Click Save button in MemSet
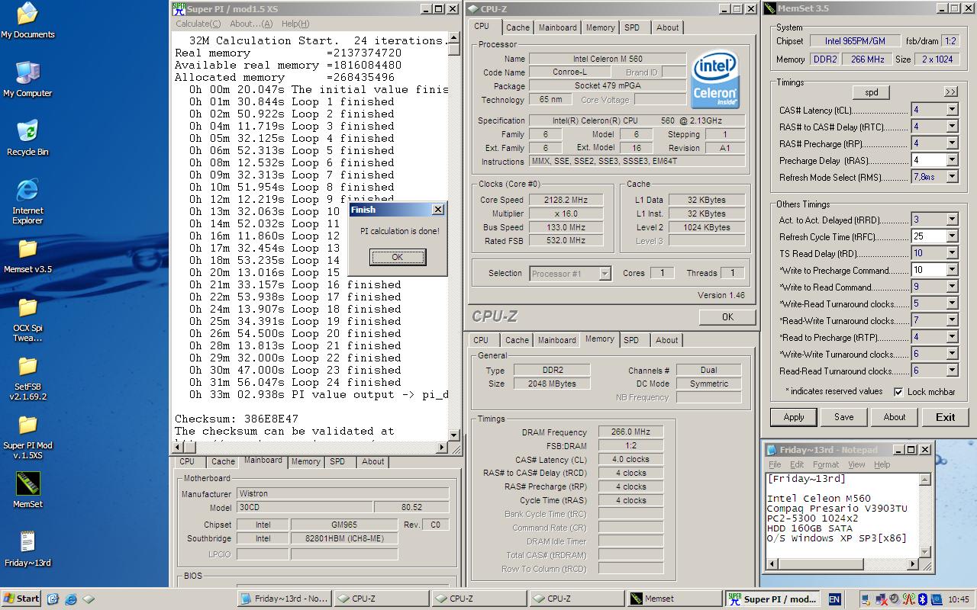 [843, 417]
